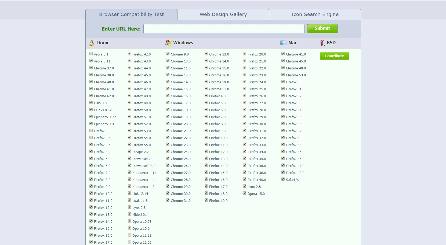Enable the Firefox 3.5 checkbox
Screen dimensions: 446x245
coord(91,138)
